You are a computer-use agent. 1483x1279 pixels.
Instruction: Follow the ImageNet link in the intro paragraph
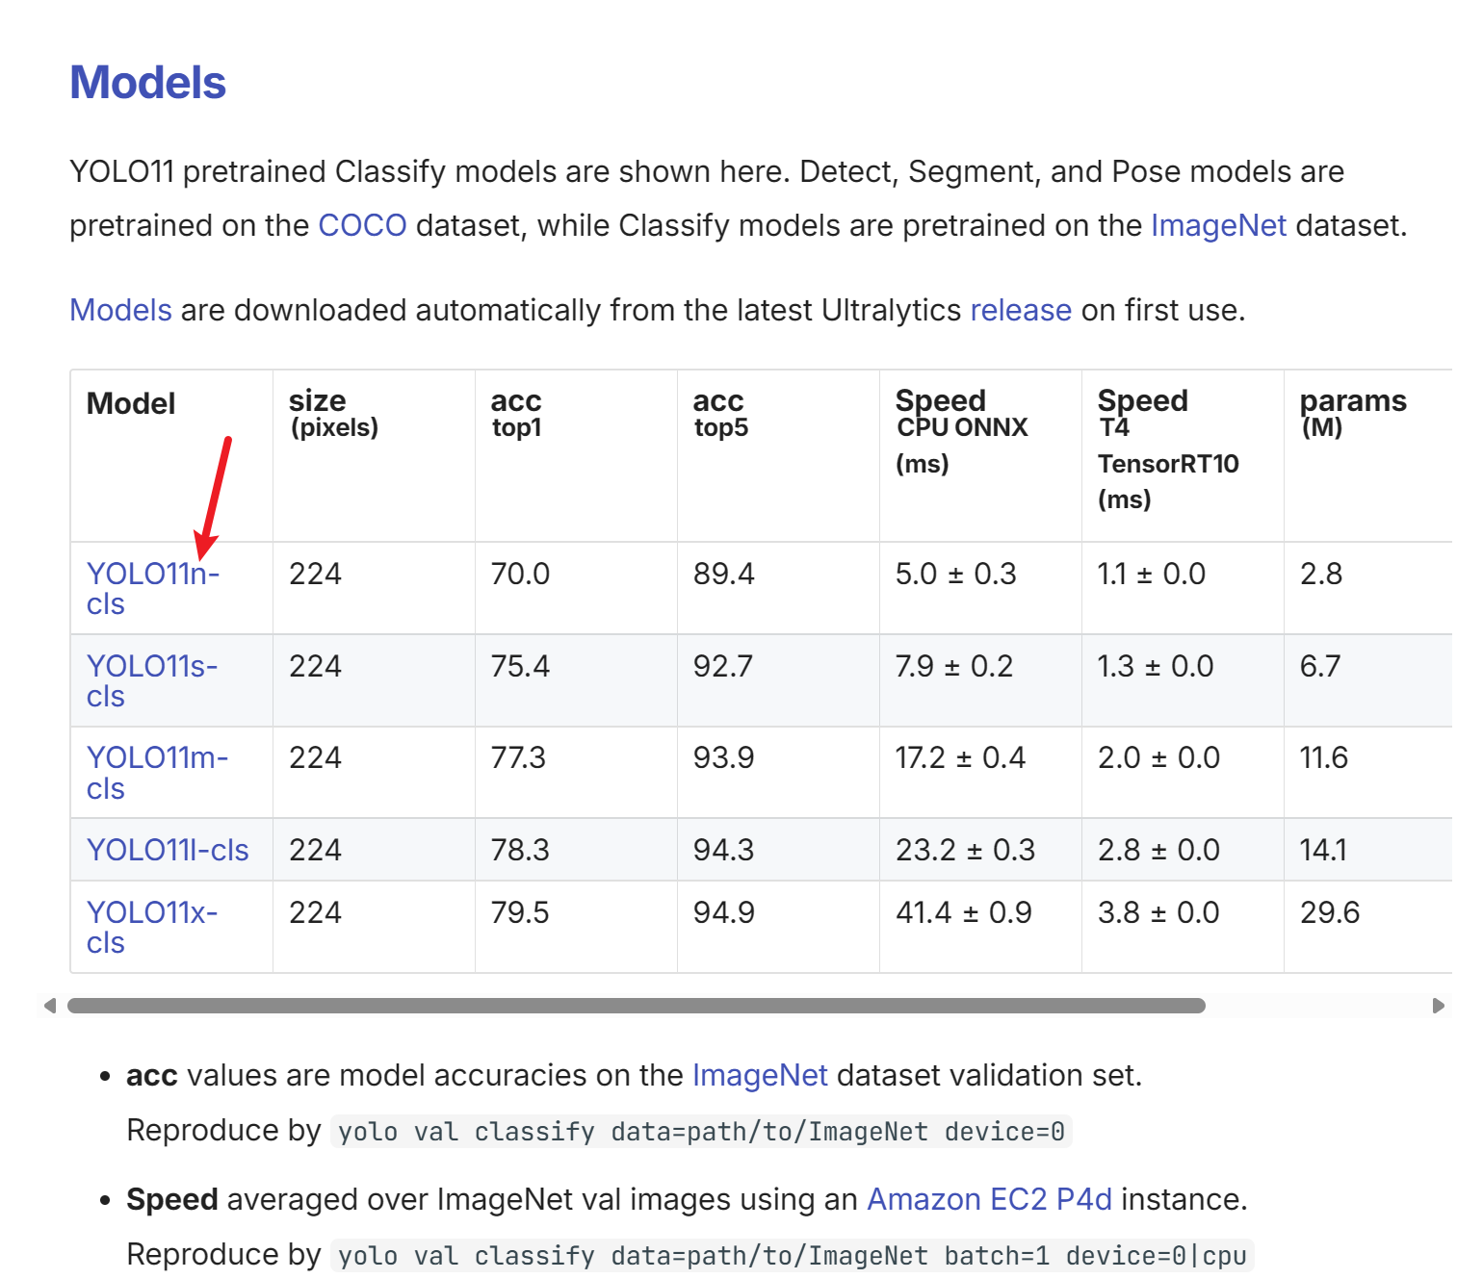(1218, 225)
